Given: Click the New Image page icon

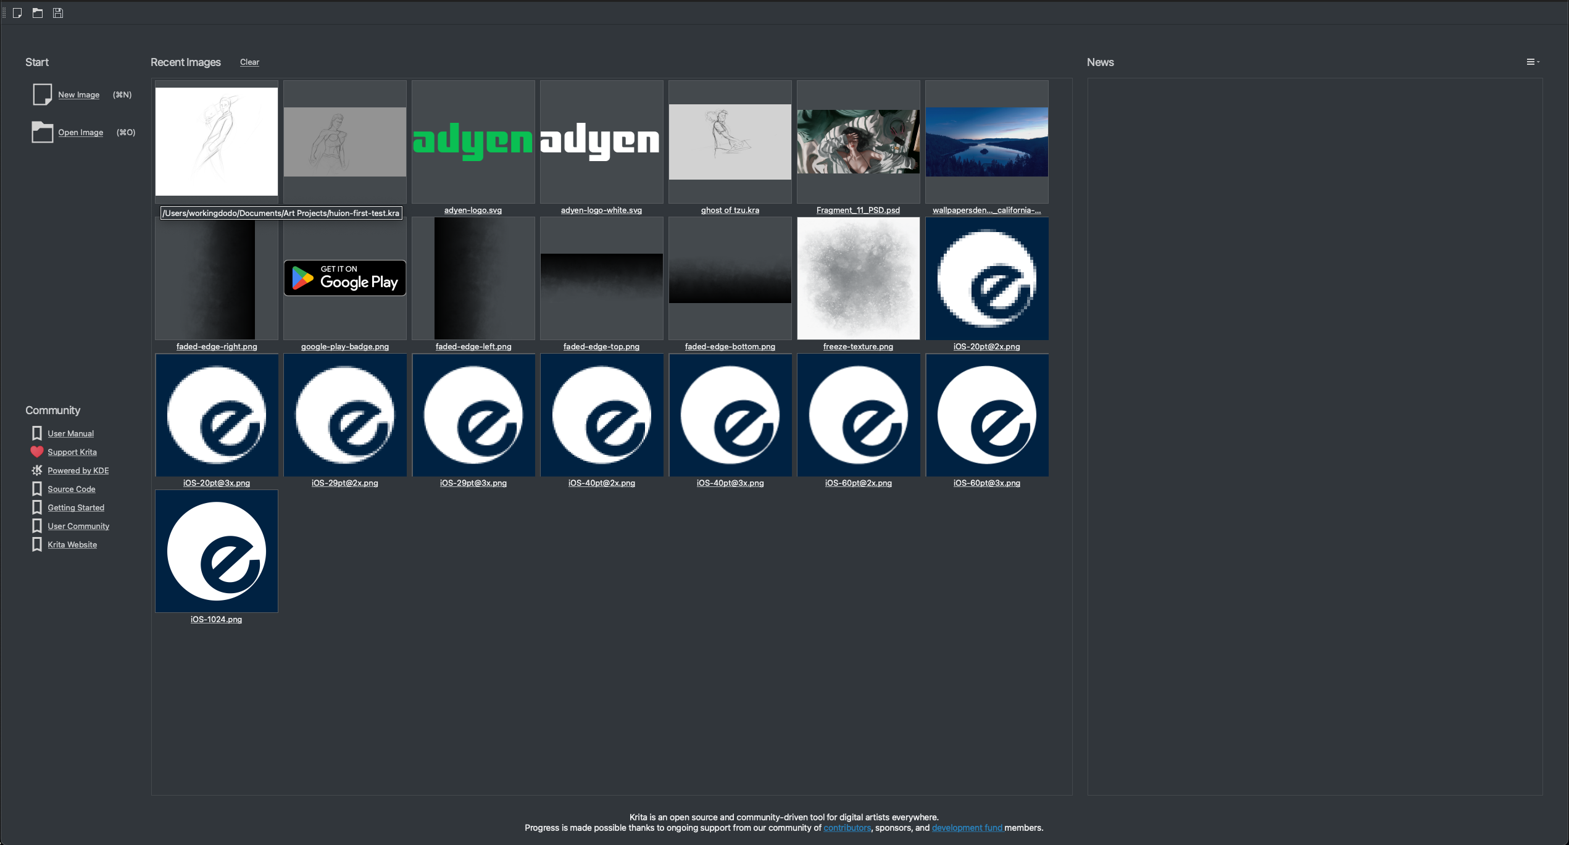Looking at the screenshot, I should [x=42, y=94].
